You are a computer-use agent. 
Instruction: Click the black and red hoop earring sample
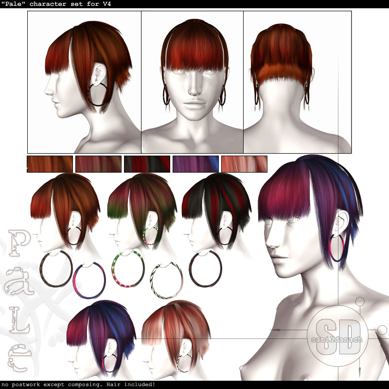[x=205, y=269]
